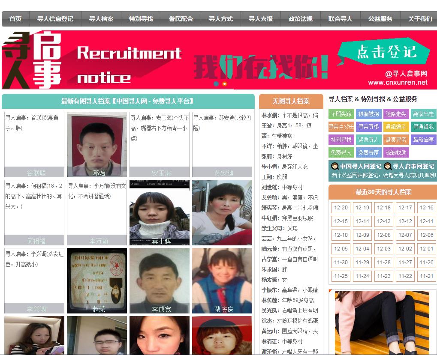Screen dimensions: 437x355
Task: Open the 朱小梅 entry in the list
Action: click(285, 167)
